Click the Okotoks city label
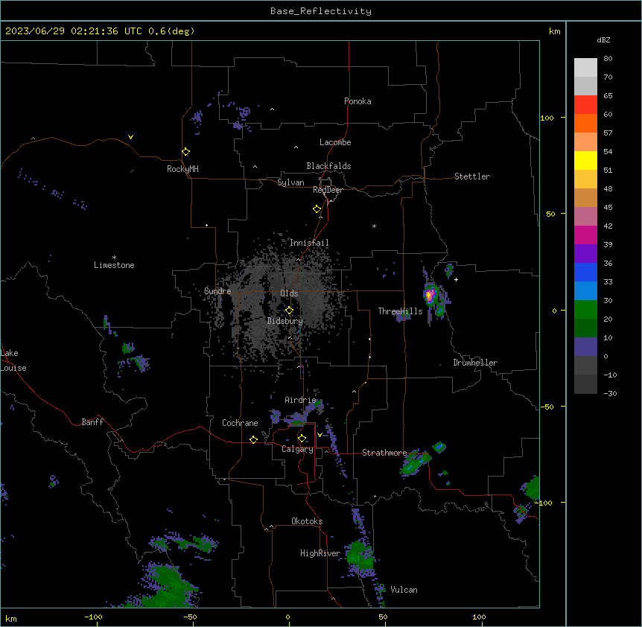This screenshot has height=627, width=642. 307,521
